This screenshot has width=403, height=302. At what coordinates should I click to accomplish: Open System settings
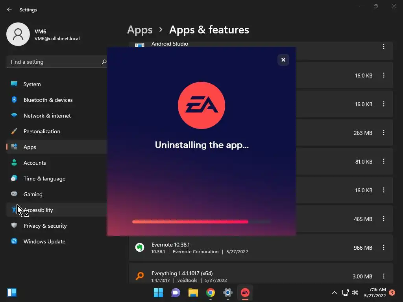point(57,84)
